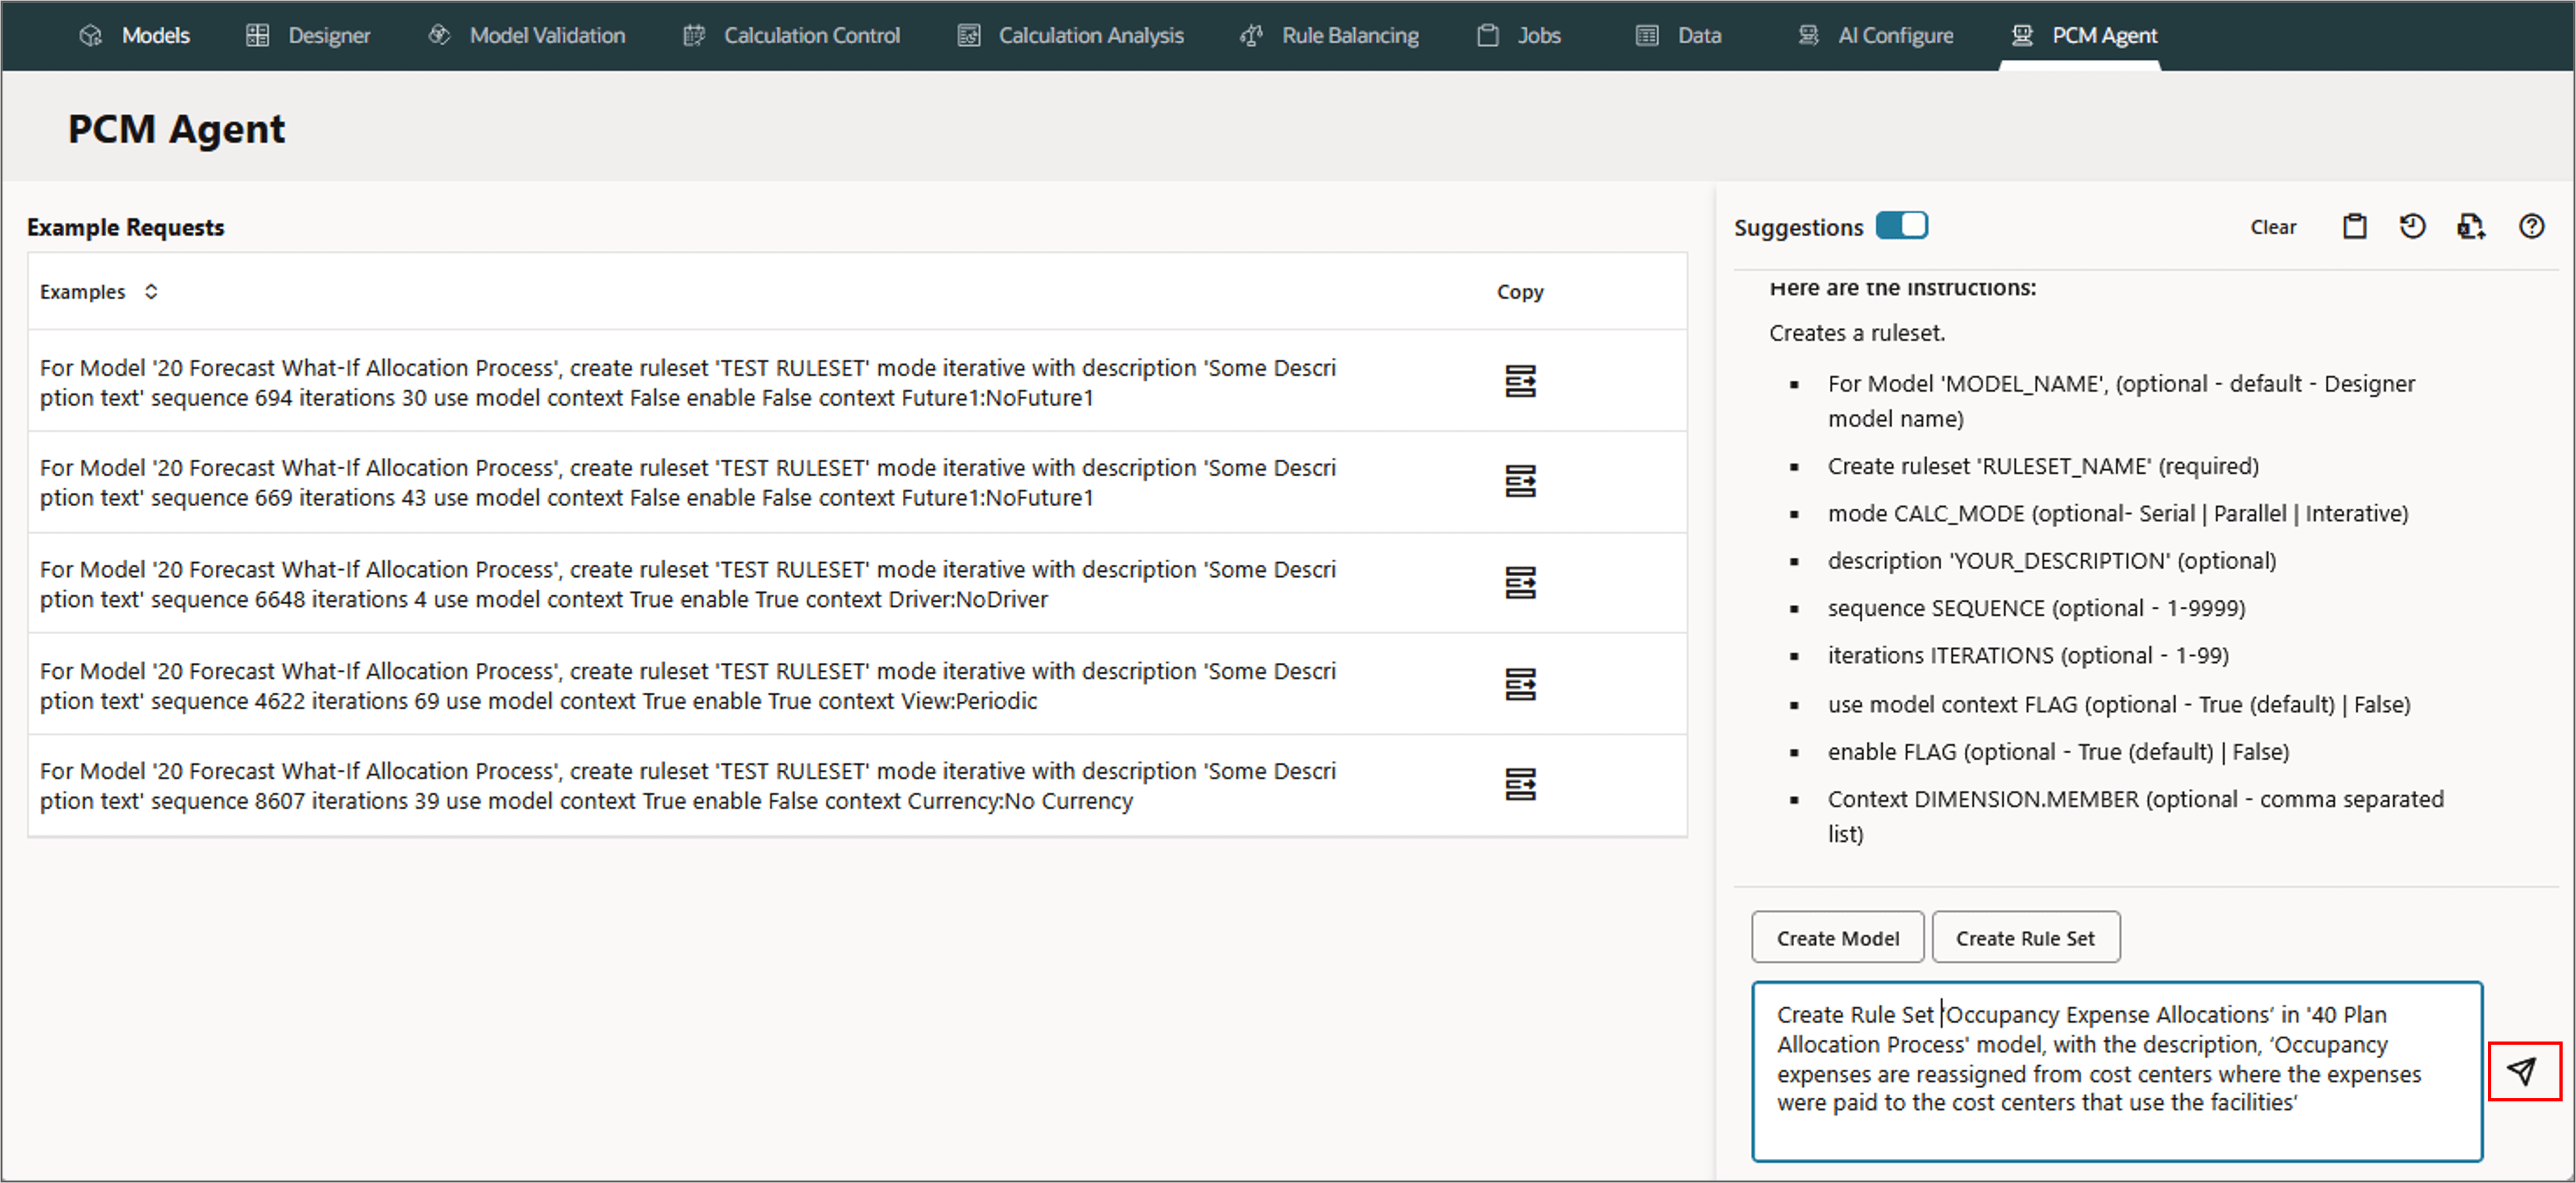Click the clipboard icon beside Clear

click(2354, 227)
